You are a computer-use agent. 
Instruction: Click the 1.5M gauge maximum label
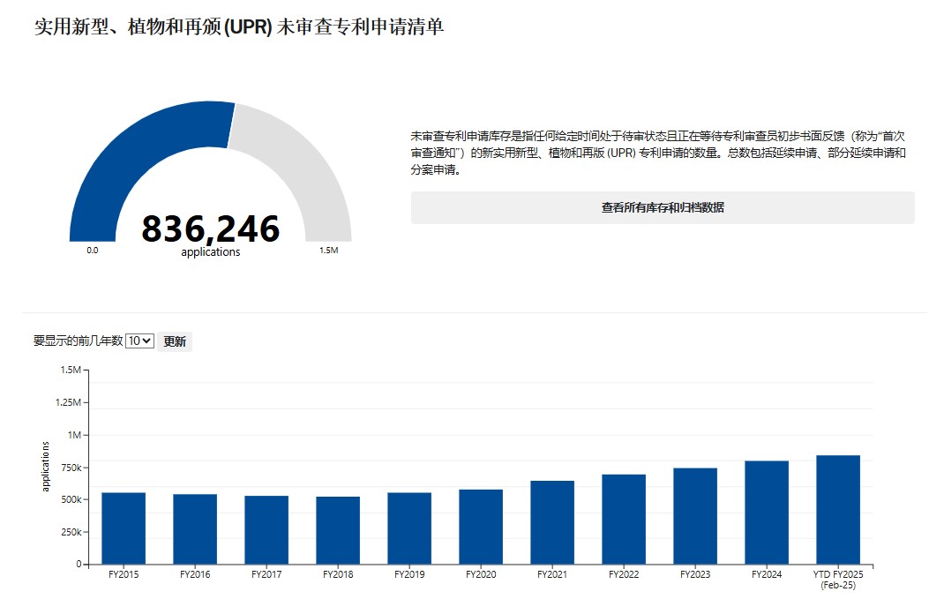pos(328,251)
